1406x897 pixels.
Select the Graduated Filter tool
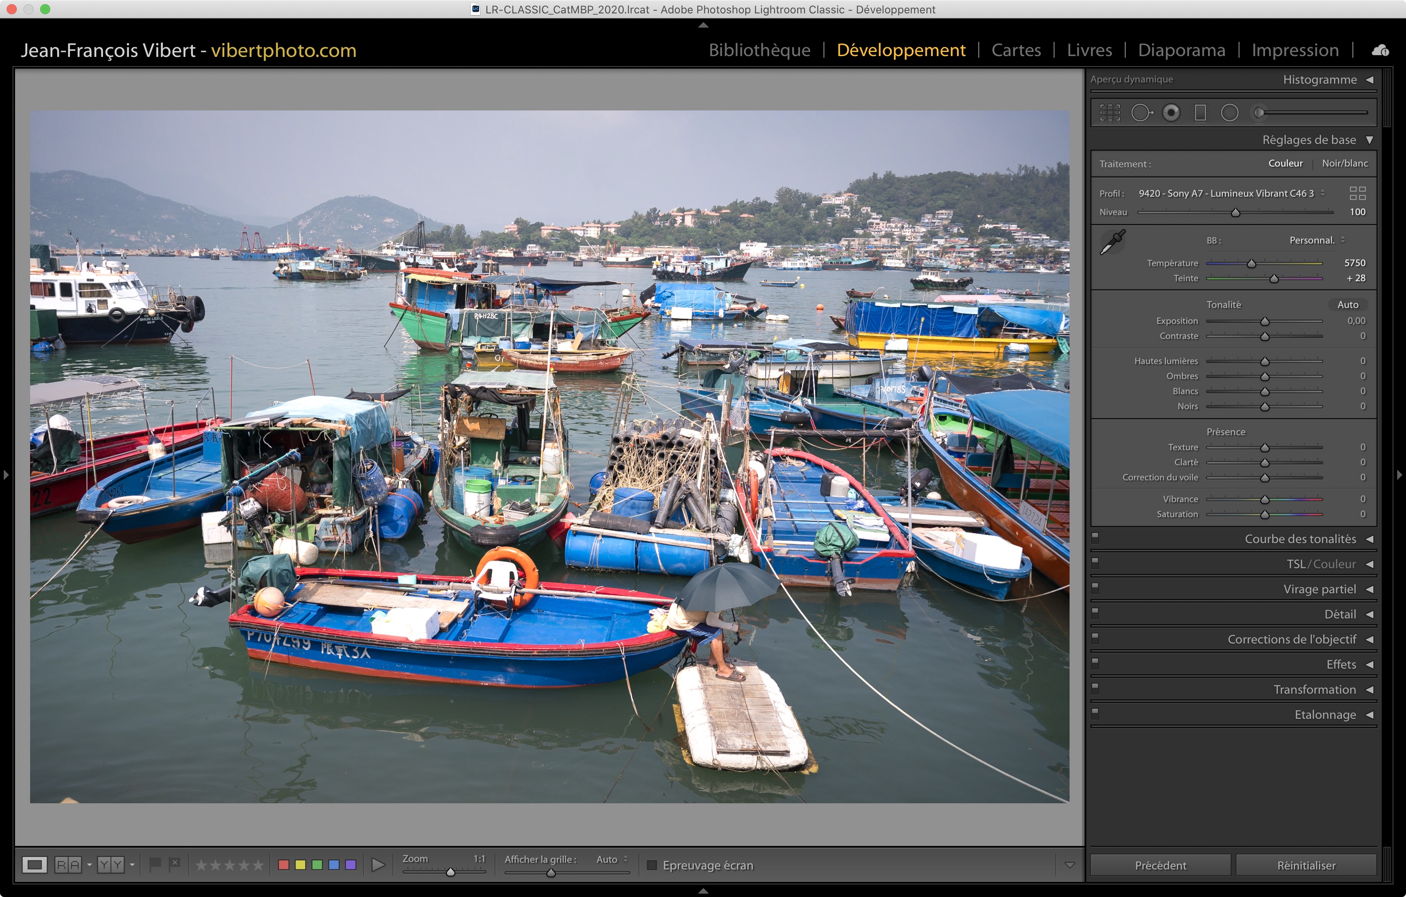tap(1201, 113)
